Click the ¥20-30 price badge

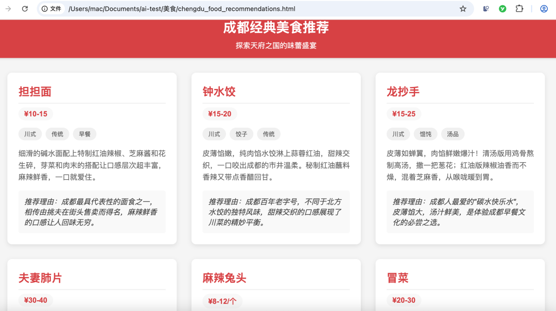(x=404, y=300)
